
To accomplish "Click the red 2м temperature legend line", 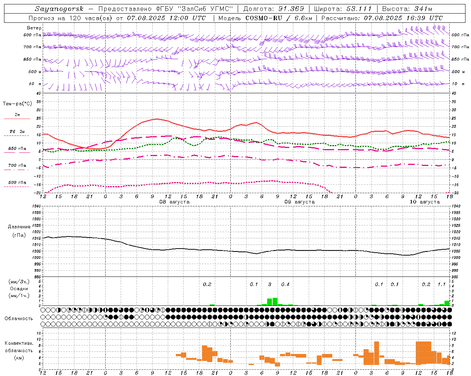I will coord(17,119).
